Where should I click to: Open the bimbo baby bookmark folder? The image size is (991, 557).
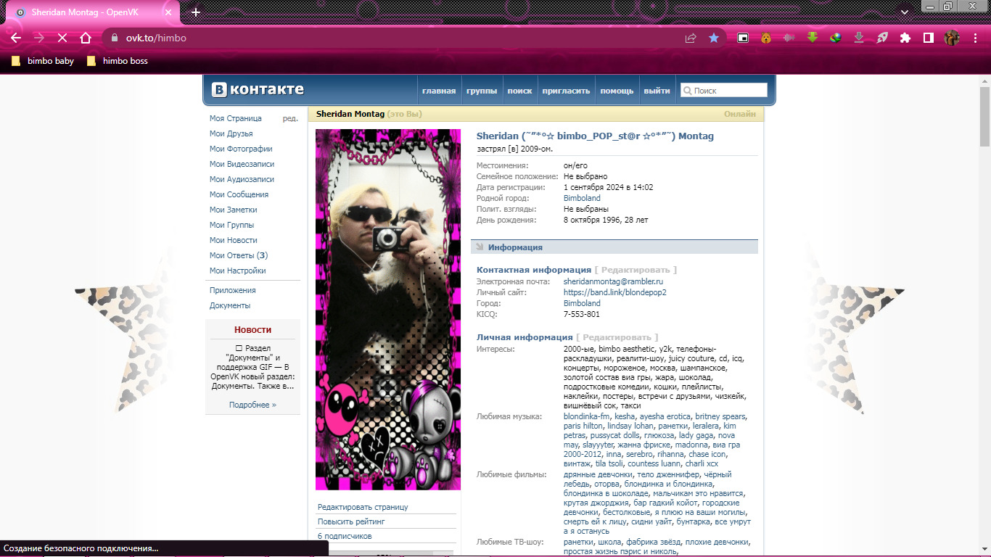coord(44,61)
